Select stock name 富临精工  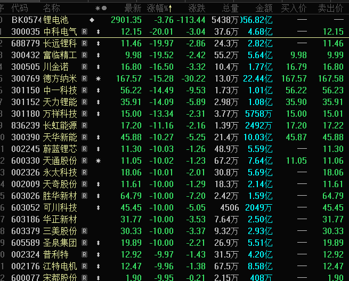(60, 55)
